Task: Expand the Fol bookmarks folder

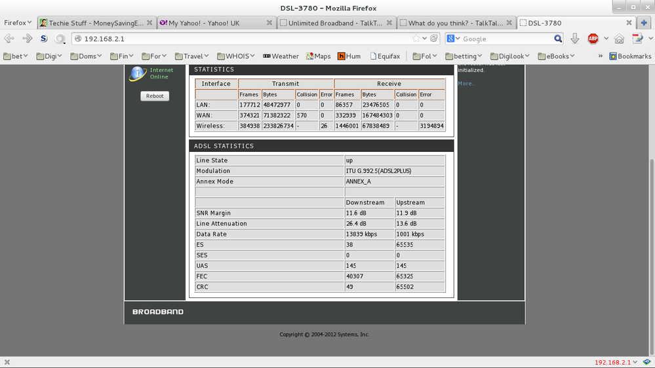Action: [425, 56]
